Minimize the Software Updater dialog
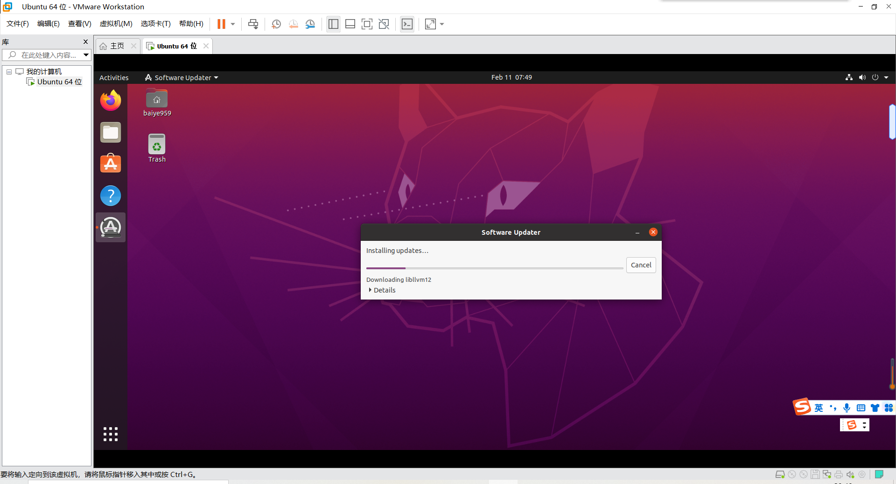This screenshot has height=484, width=896. point(637,232)
